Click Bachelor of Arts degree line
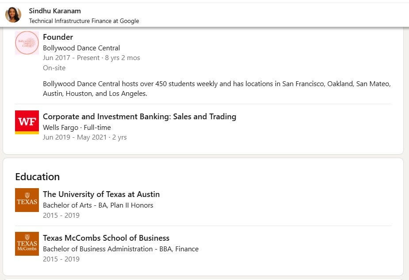The width and height of the screenshot is (409, 280). coord(98,205)
